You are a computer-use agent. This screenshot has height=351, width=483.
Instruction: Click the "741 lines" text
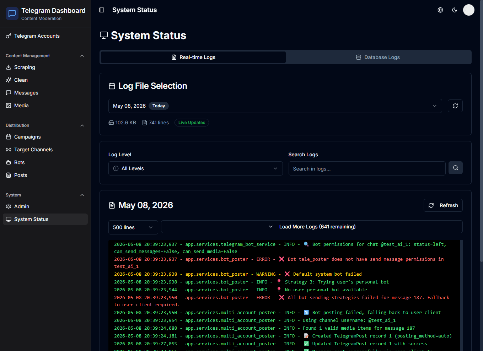159,123
